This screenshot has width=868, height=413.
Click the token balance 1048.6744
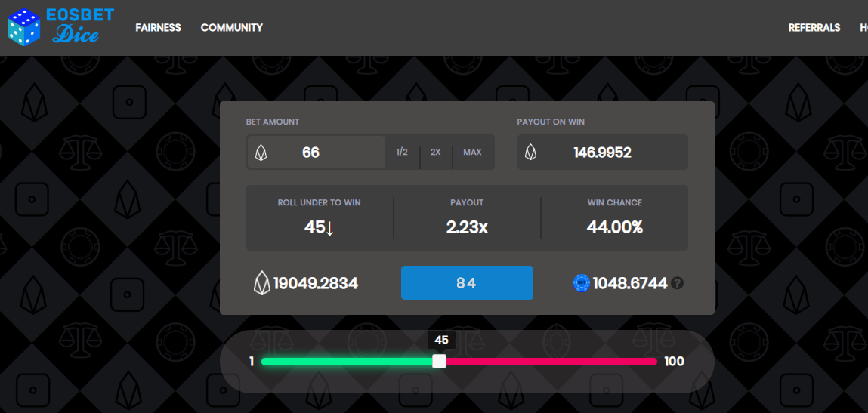click(630, 283)
